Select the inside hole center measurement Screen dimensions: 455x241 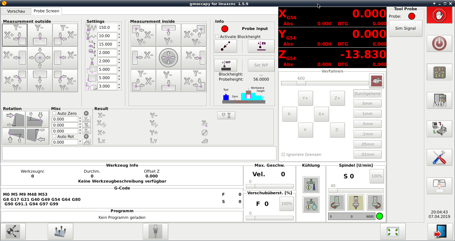coord(168,58)
